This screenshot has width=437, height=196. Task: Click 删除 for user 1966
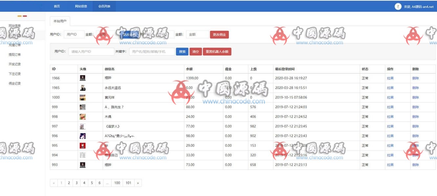[416, 78]
